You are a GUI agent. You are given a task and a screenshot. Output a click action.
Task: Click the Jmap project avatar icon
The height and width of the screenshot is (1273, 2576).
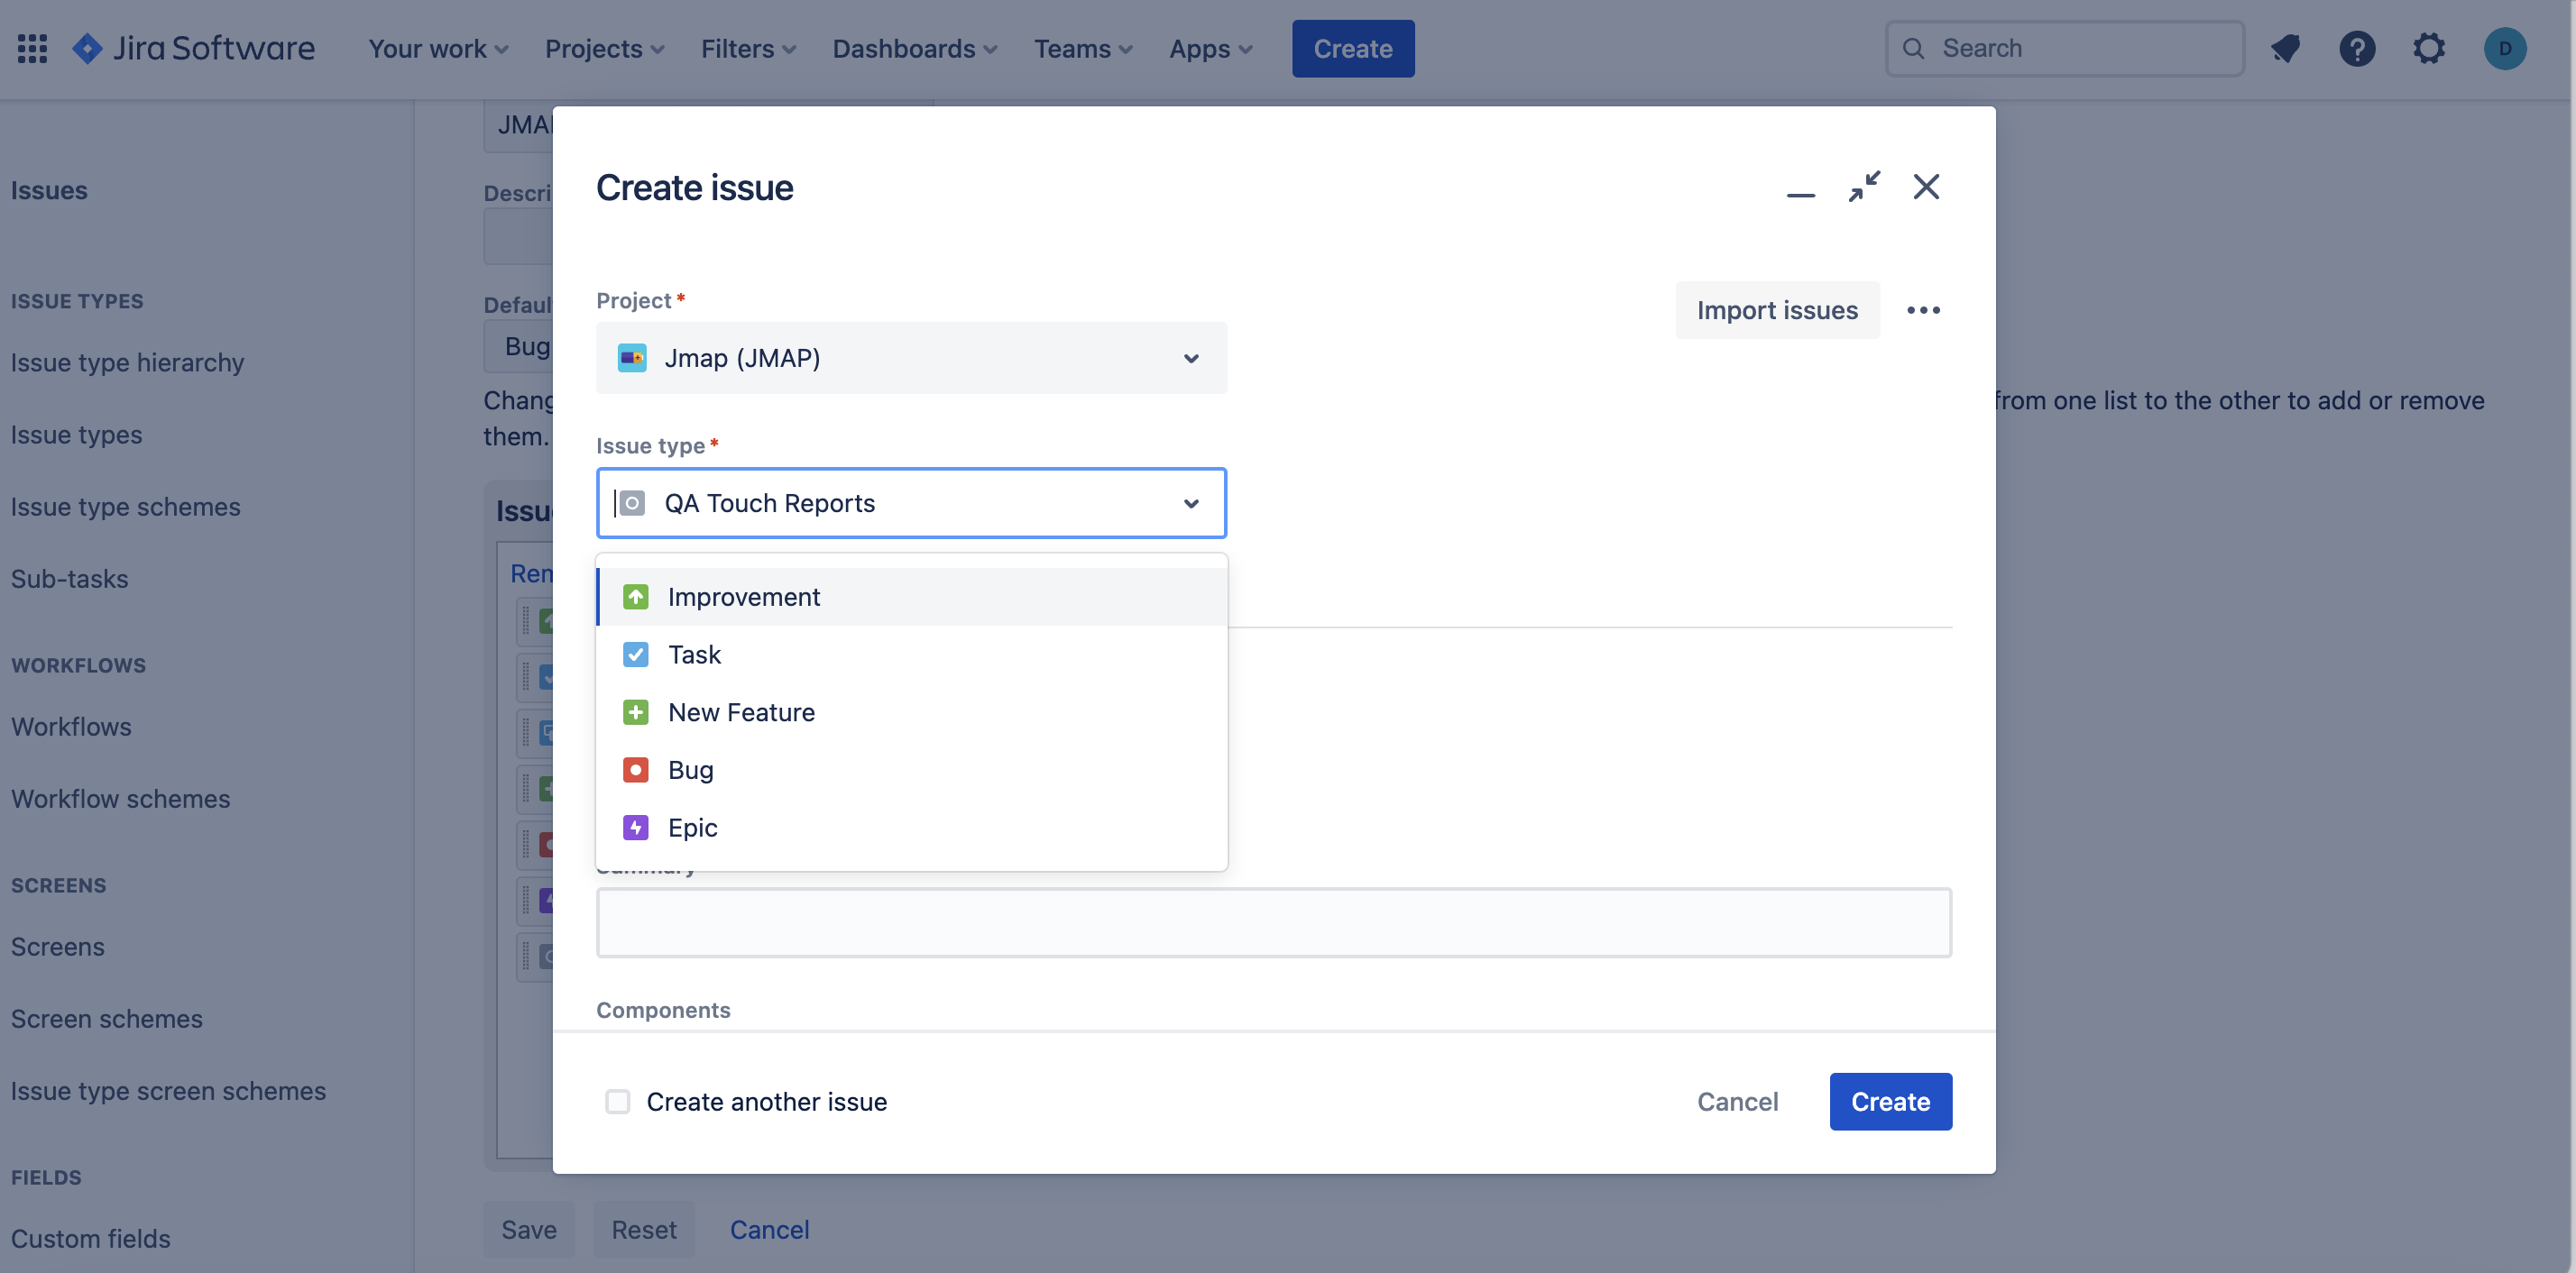(x=632, y=358)
